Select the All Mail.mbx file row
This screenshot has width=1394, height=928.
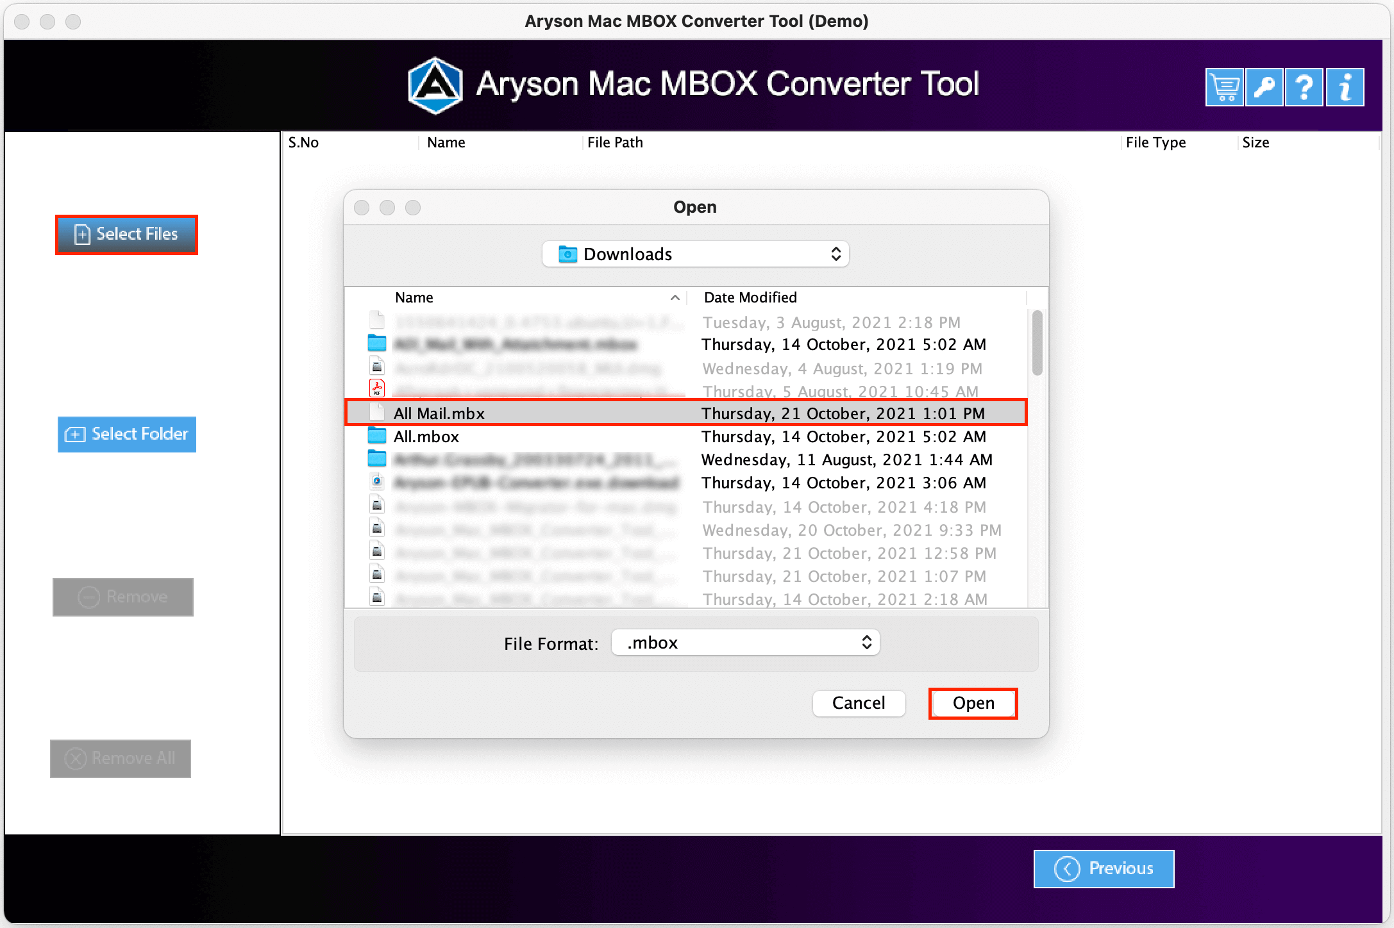[x=685, y=413]
